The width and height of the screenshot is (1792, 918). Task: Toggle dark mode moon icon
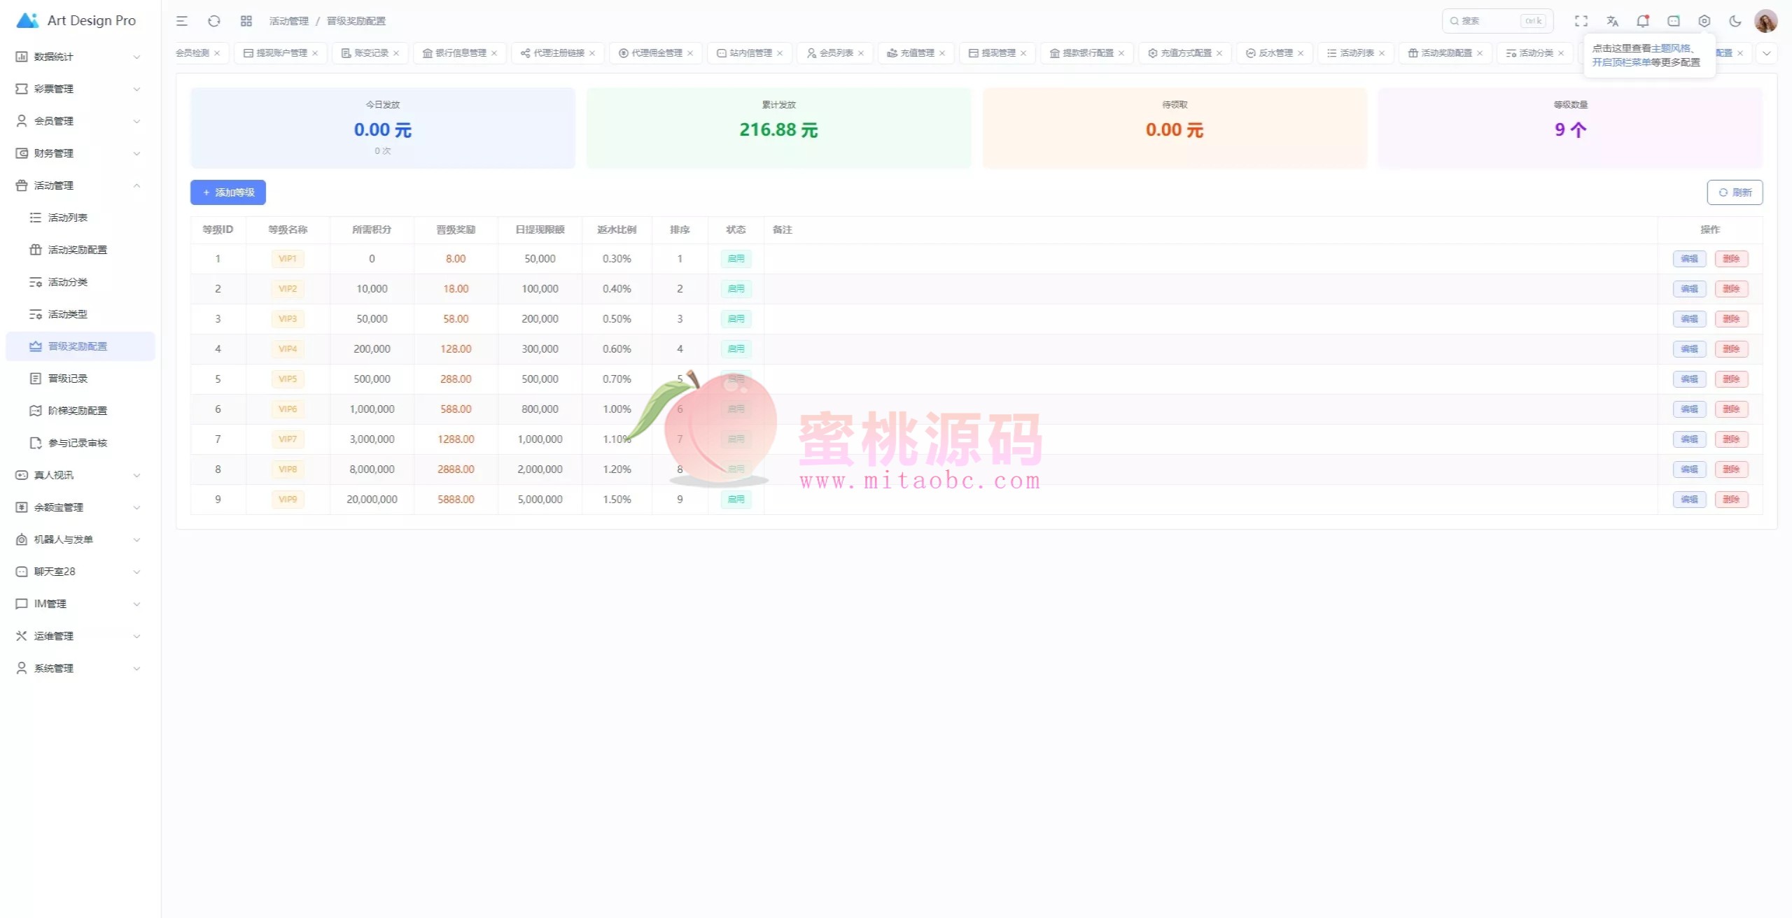pos(1735,21)
